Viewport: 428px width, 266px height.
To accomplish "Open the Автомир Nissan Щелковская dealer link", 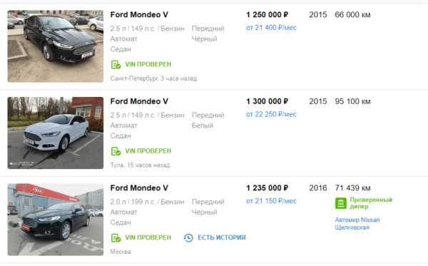I will point(357,224).
